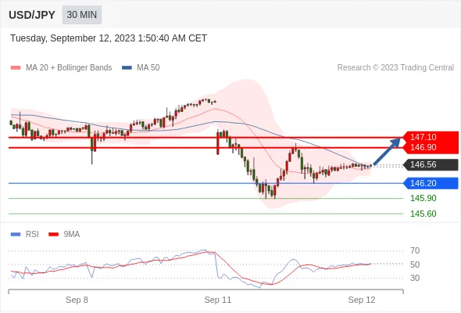Click the RSI 50 level label

point(415,264)
